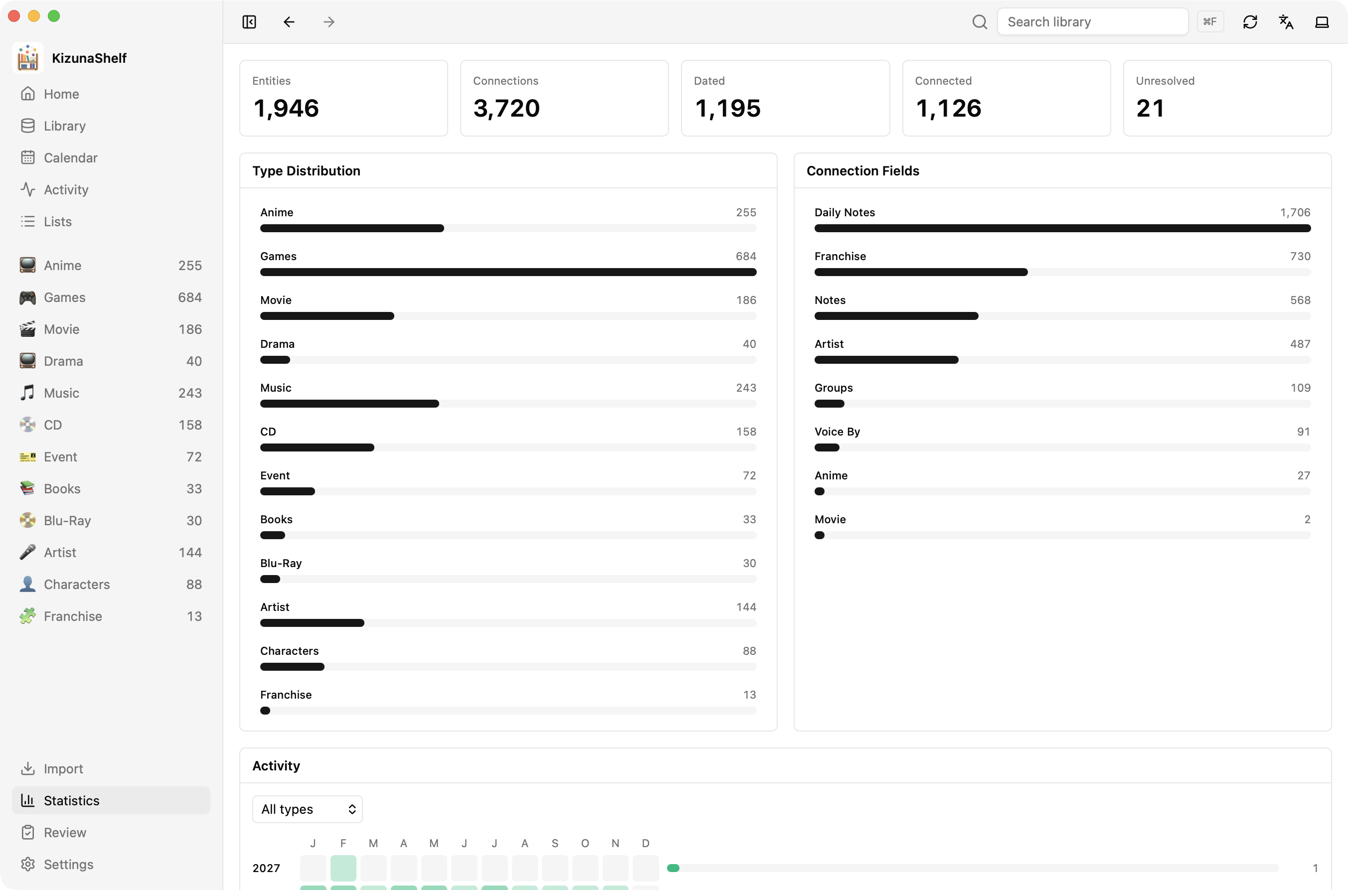Open Blu-Ray category in sidebar
This screenshot has width=1348, height=890.
tap(111, 520)
